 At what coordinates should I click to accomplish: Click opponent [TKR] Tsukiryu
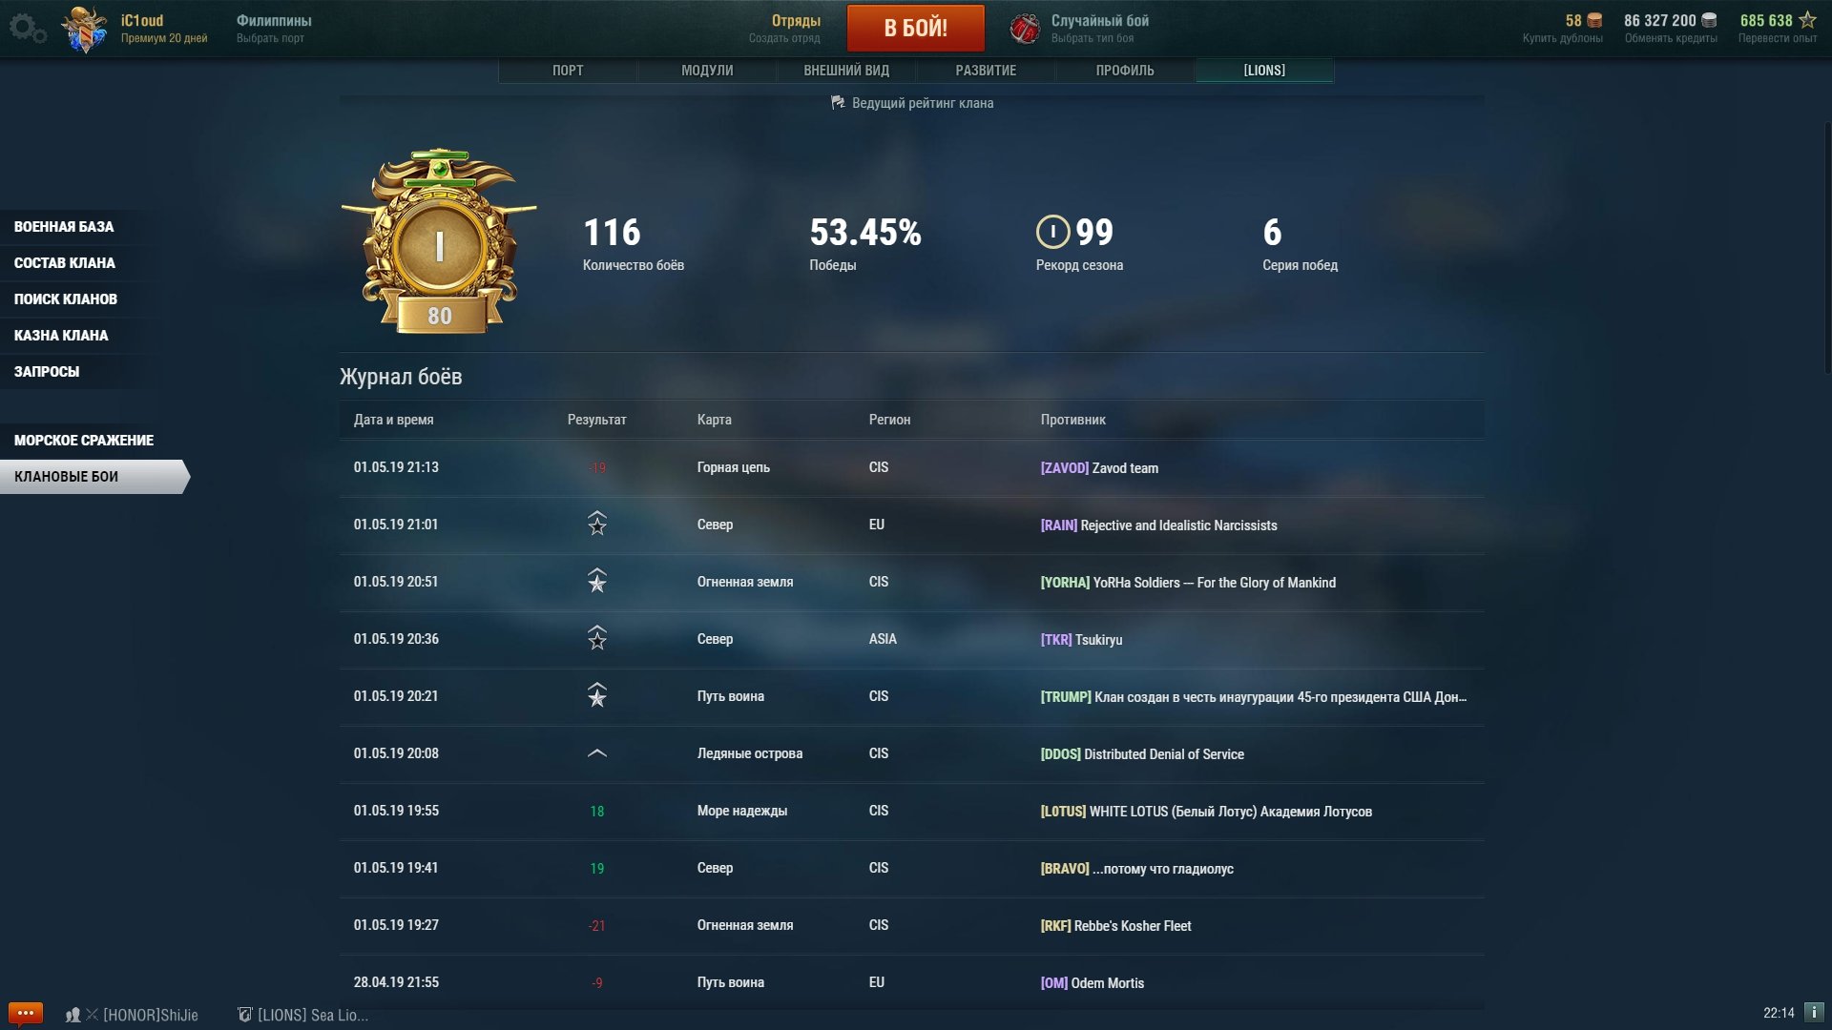pos(1081,640)
